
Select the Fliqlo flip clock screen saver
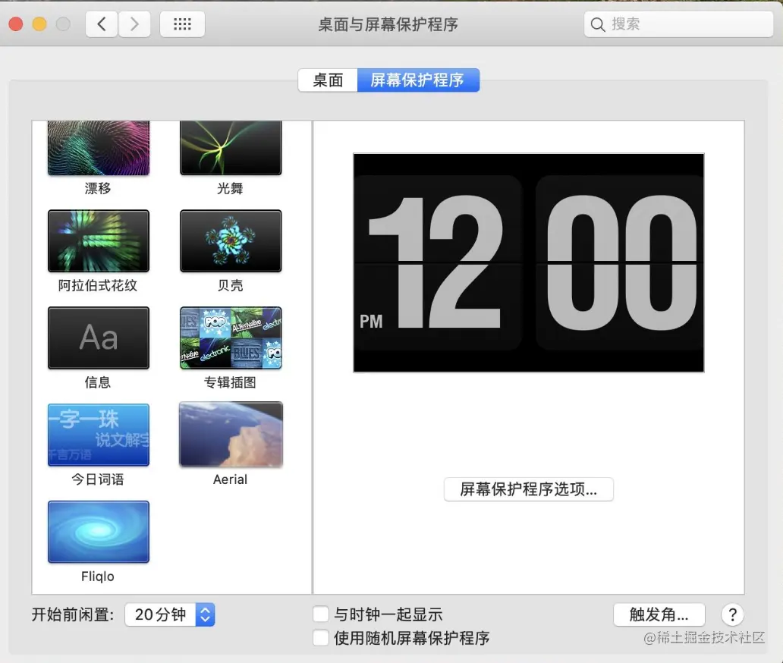(98, 531)
